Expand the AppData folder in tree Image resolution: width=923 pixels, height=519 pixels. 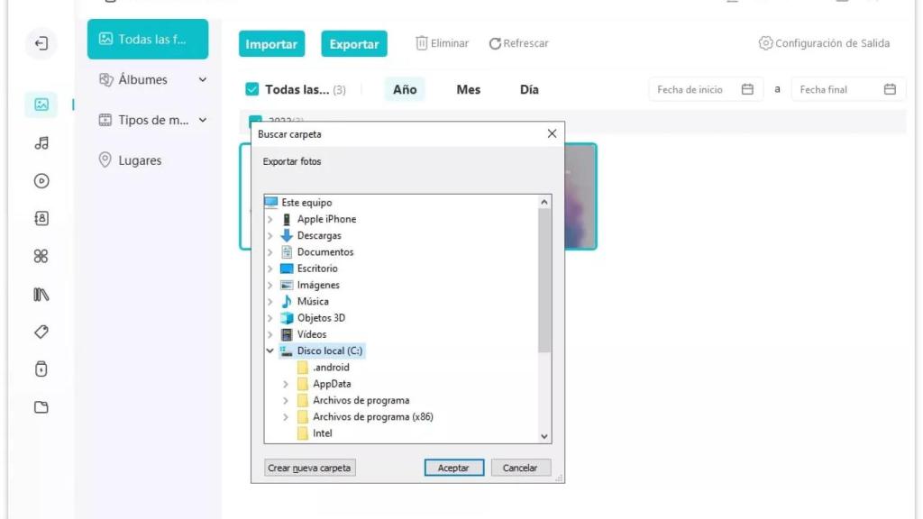pyautogui.click(x=286, y=384)
